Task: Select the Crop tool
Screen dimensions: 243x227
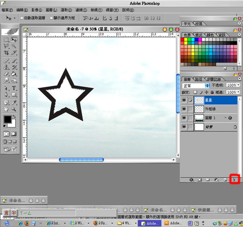Action: click(x=6, y=53)
